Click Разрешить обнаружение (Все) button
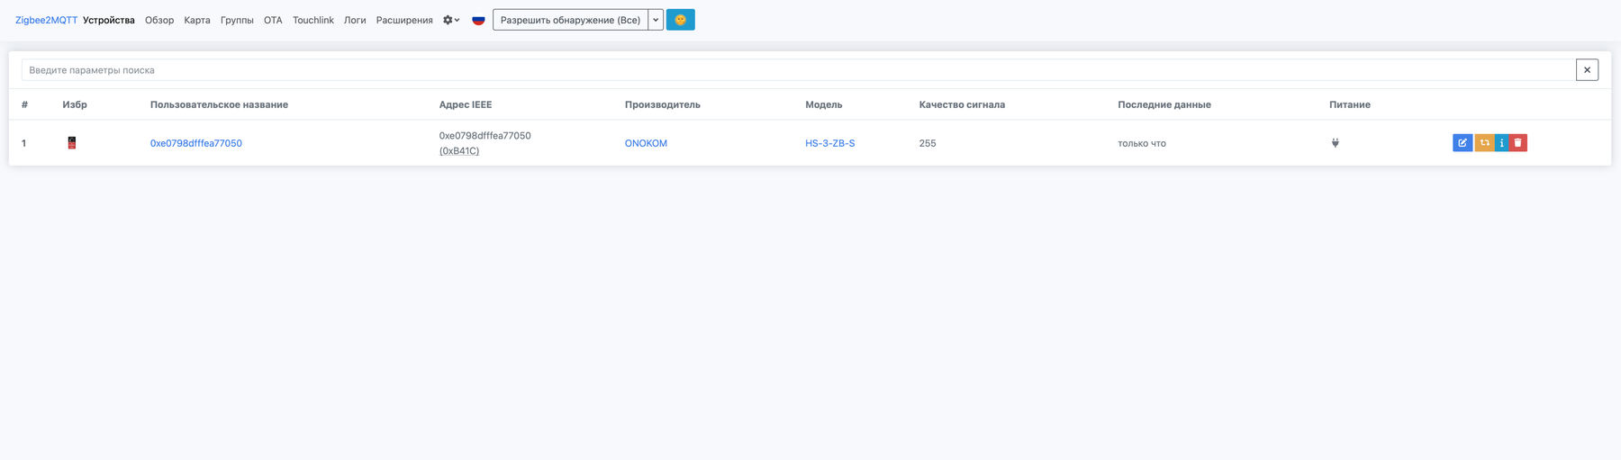 click(x=570, y=20)
